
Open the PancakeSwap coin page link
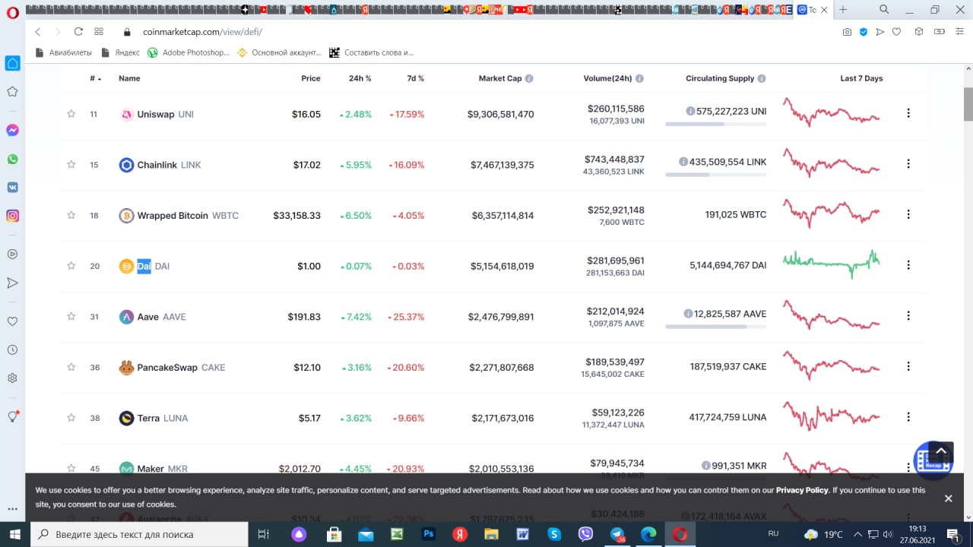tap(172, 367)
